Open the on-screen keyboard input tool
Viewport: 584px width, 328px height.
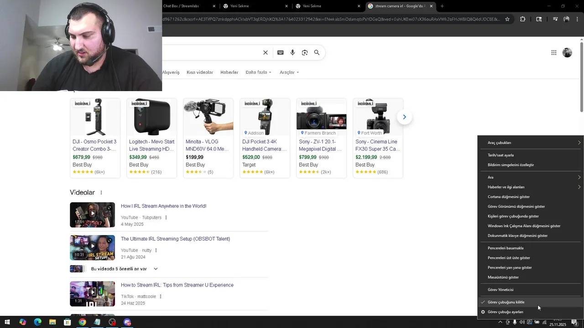[280, 52]
